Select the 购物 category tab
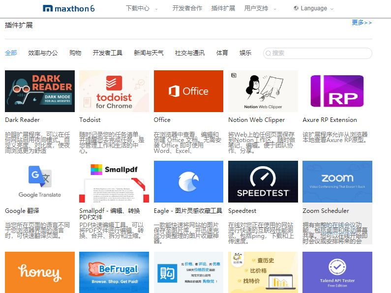The width and height of the screenshot is (391, 293). (75, 53)
